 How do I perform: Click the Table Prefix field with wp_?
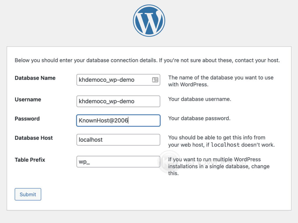click(118, 162)
